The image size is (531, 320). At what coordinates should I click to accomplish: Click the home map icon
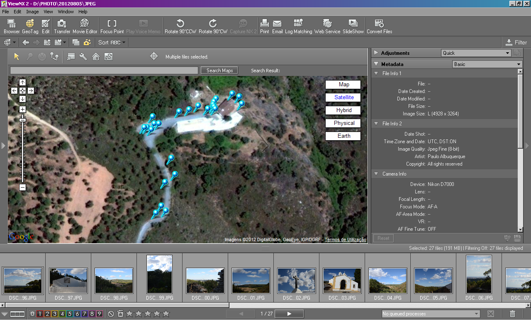(96, 56)
